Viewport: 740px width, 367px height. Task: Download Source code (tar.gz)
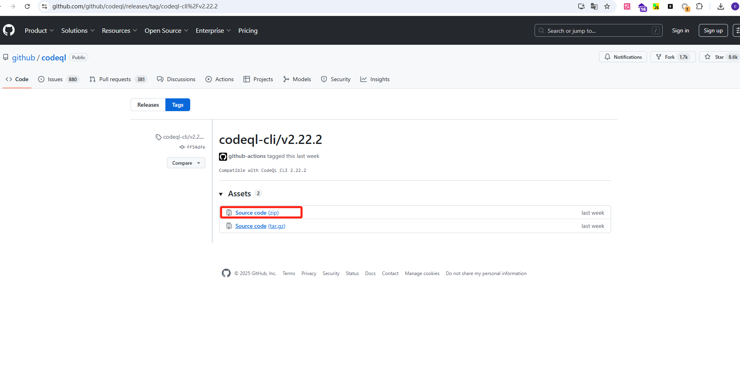[260, 226]
